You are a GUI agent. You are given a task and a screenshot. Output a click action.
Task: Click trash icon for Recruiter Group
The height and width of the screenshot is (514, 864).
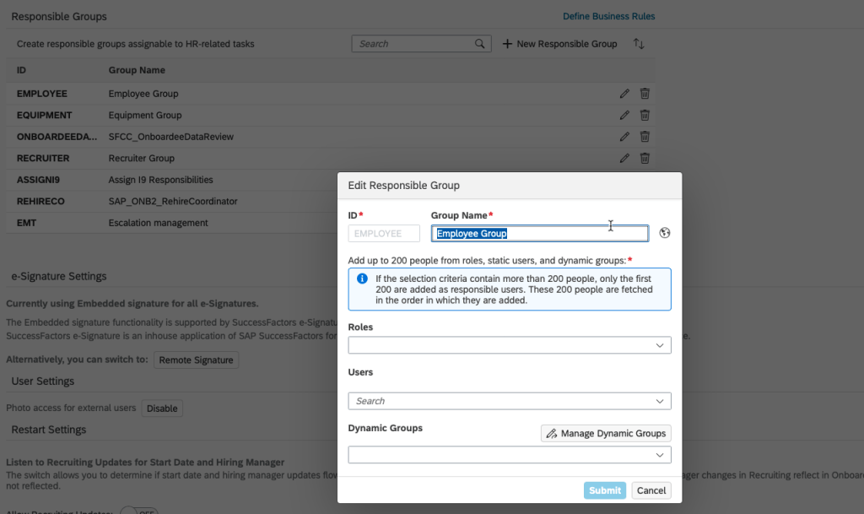pos(645,158)
